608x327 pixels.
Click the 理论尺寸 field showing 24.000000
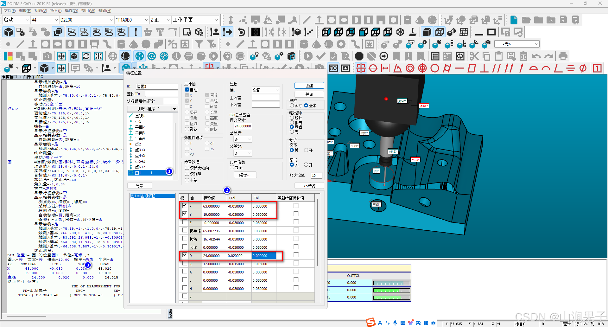(x=243, y=126)
